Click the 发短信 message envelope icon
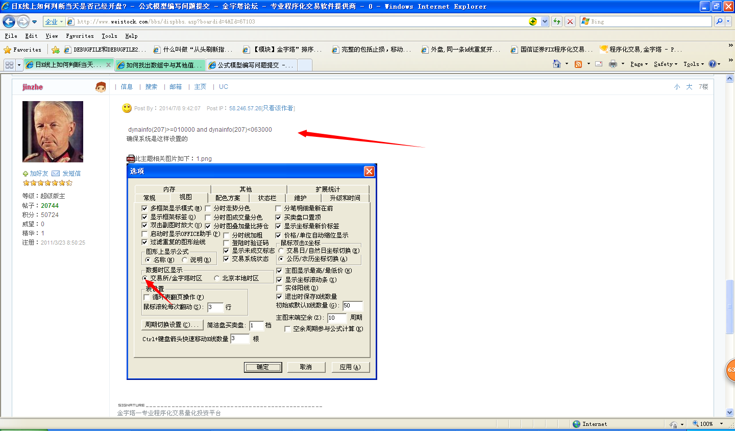Screen dimensions: 735x431 (x=56, y=174)
